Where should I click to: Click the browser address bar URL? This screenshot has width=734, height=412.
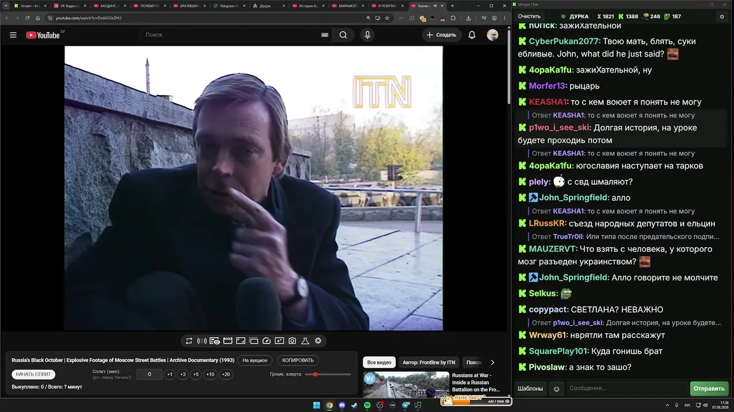(x=88, y=18)
